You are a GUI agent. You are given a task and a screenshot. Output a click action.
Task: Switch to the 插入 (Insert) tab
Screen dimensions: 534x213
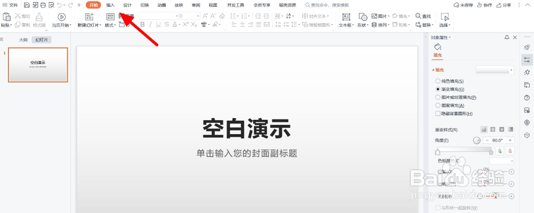110,5
